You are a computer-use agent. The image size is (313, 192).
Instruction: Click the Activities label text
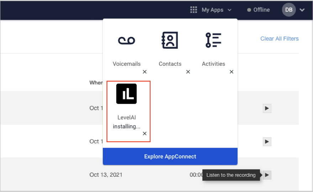click(x=213, y=64)
